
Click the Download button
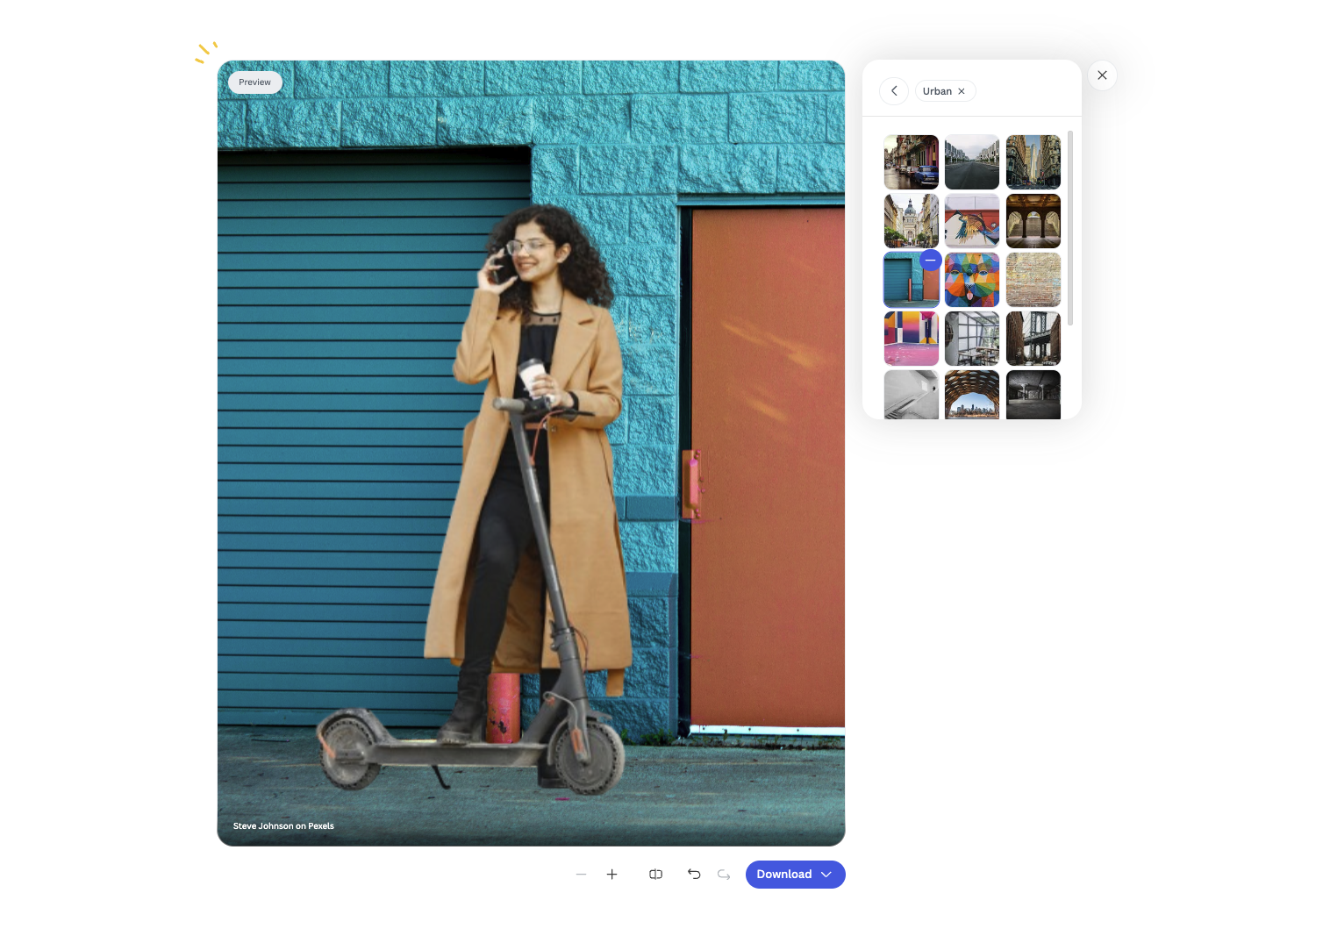796,875
